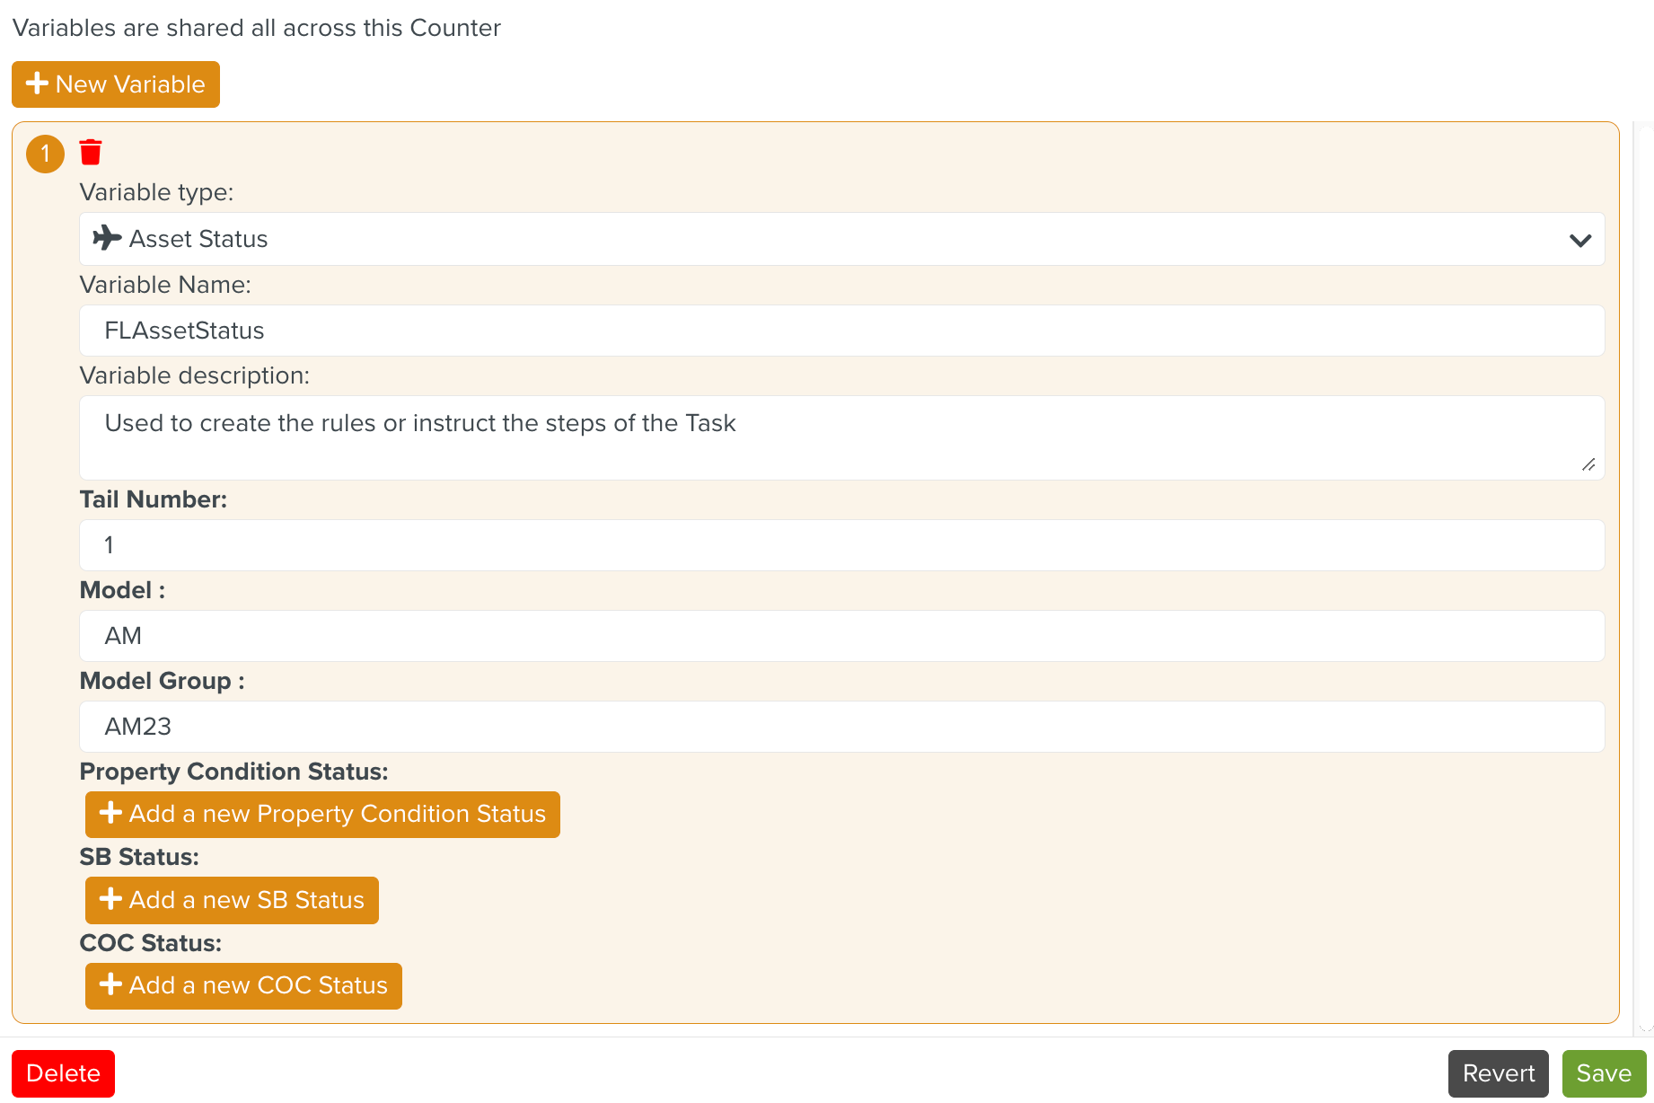Screen dimensions: 1654x1103
Task: Add a new SB Status entry
Action: (232, 900)
